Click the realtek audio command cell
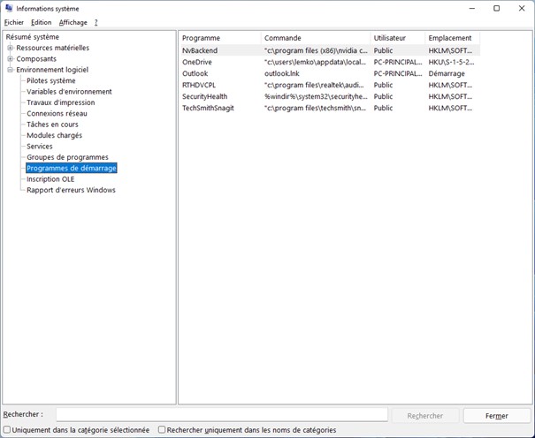This screenshot has height=438, width=535. 314,85
